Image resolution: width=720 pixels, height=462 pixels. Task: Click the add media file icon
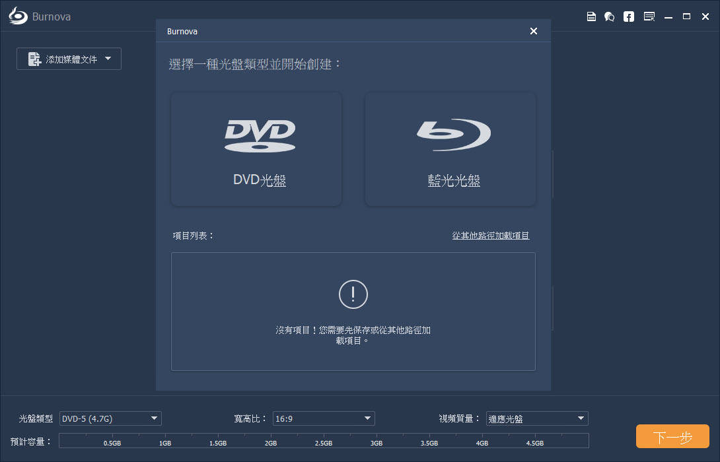[x=34, y=59]
